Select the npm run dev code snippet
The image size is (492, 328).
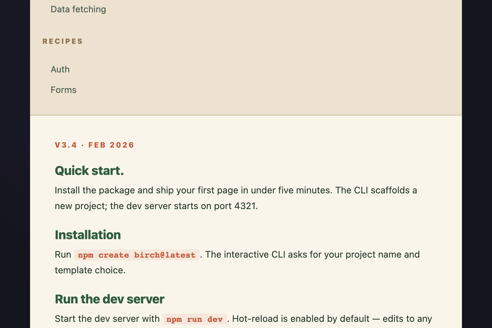pyautogui.click(x=194, y=319)
